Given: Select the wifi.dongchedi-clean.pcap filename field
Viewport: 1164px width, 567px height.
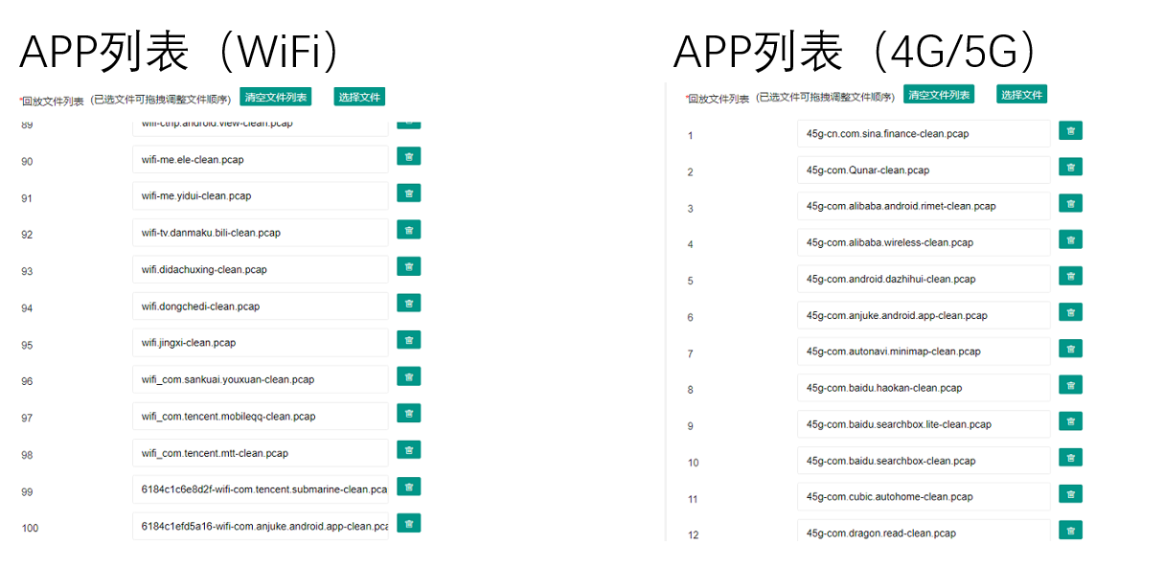Looking at the screenshot, I should pyautogui.click(x=260, y=306).
